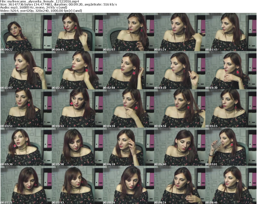Pick the preview frame 00:03:51

[x=26, y=108]
